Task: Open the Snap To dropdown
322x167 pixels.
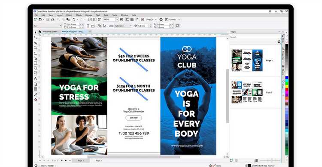Action: point(152,19)
